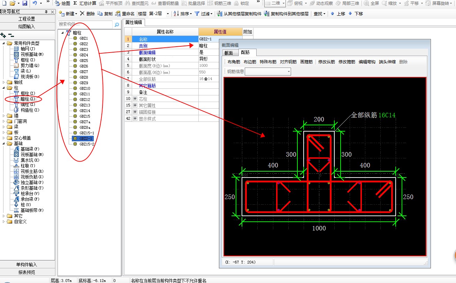This screenshot has width=456, height=283.
Task: Click the 对齐钢筋 button
Action: pyautogui.click(x=288, y=62)
